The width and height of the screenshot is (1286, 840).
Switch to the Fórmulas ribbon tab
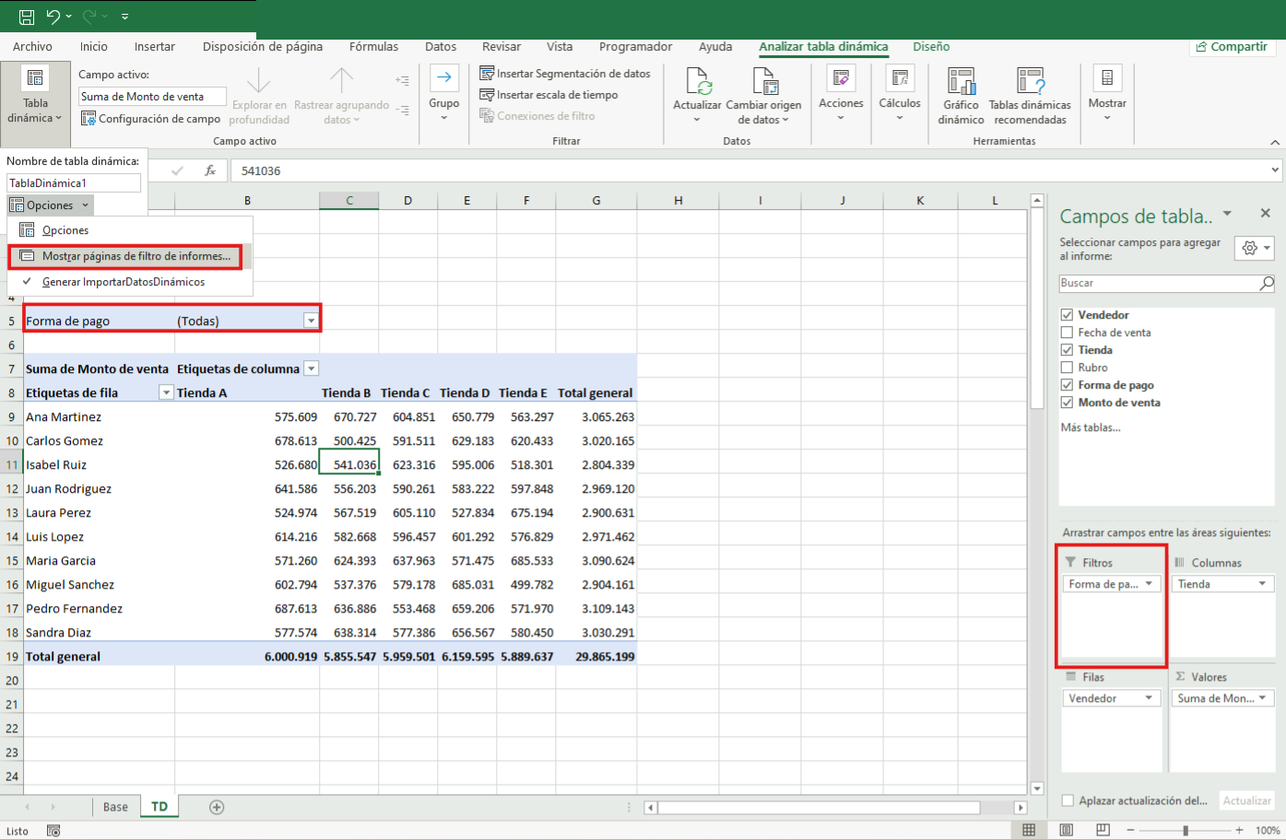tap(374, 46)
